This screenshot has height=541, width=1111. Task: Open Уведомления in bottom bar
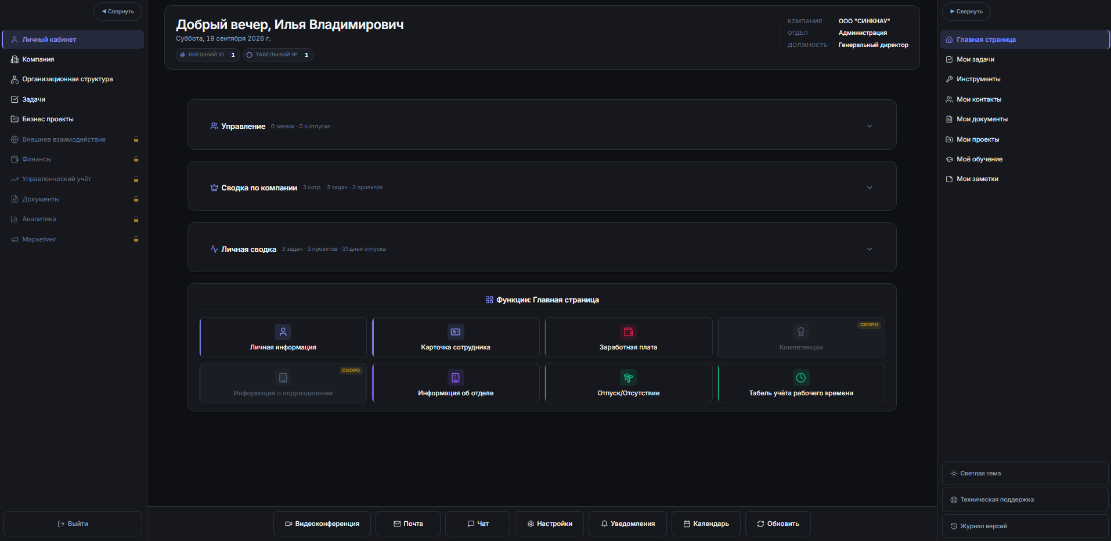point(627,524)
